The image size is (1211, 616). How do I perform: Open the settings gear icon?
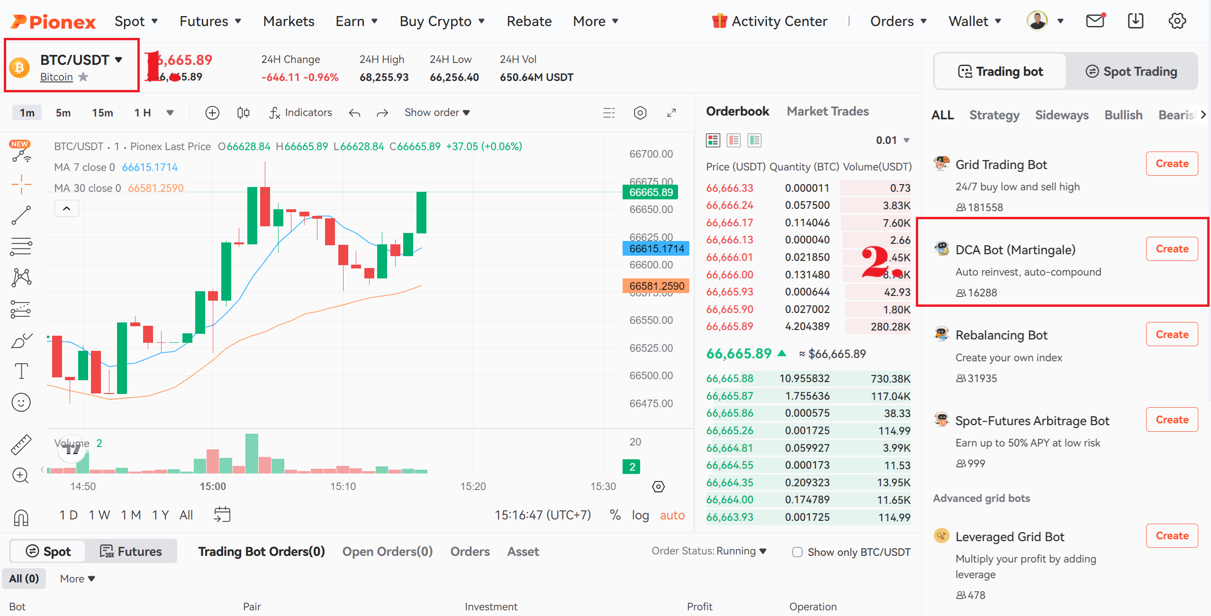click(x=1177, y=21)
